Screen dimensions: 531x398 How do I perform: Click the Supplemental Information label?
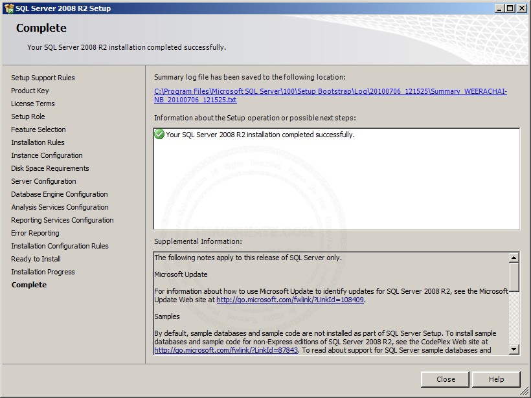[198, 241]
